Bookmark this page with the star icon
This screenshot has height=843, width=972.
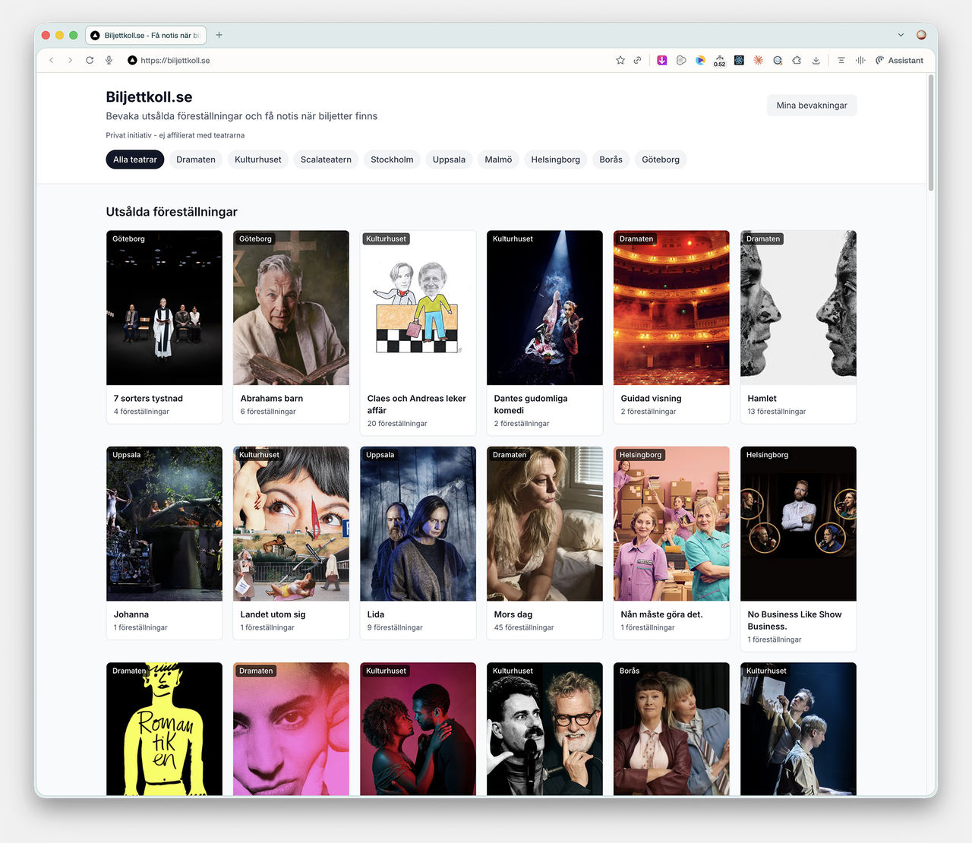click(620, 60)
